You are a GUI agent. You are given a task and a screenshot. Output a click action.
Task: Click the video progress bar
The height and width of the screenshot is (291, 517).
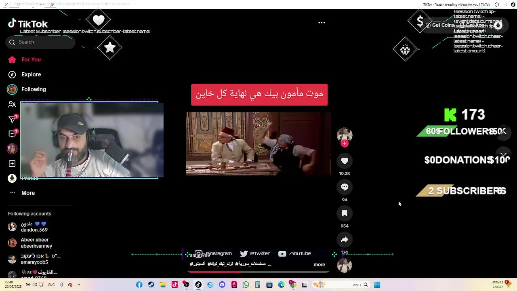click(x=259, y=272)
